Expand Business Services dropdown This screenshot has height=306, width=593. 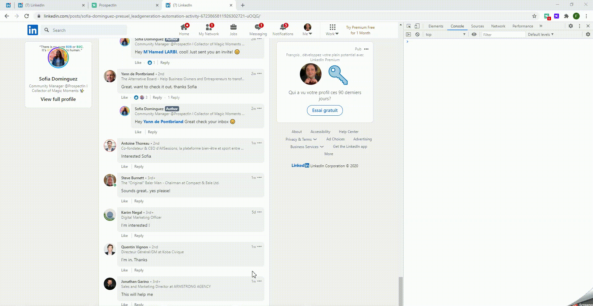307,147
